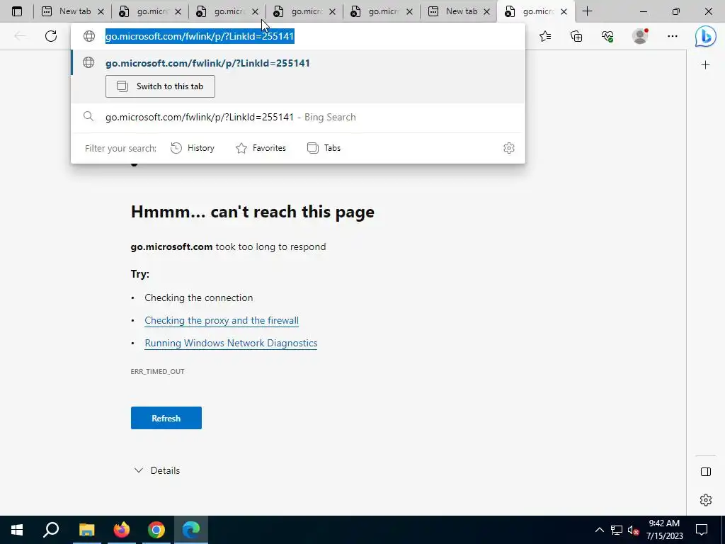Open the Collections icon
Screen dimensions: 725x544
pos(576,36)
